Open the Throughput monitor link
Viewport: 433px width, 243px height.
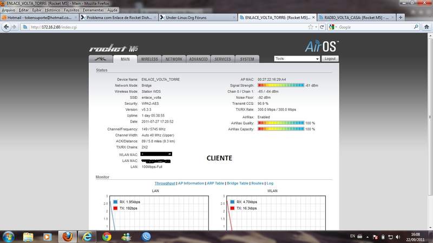165,183
